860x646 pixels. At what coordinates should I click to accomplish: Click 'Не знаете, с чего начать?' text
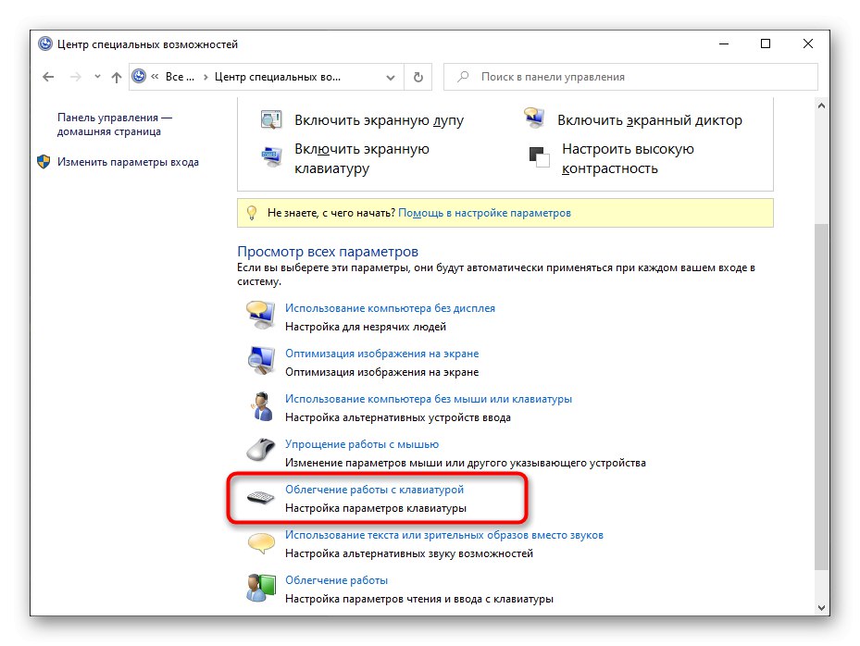pyautogui.click(x=330, y=213)
